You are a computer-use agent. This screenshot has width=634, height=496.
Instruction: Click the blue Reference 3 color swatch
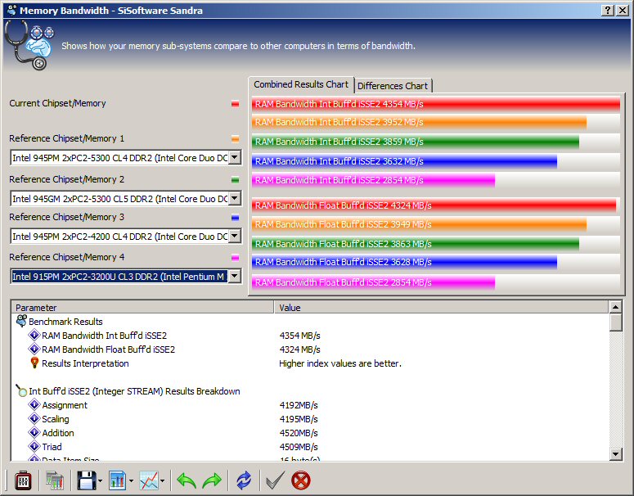coord(235,218)
